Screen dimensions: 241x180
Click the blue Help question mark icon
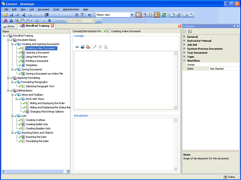(x=90, y=15)
